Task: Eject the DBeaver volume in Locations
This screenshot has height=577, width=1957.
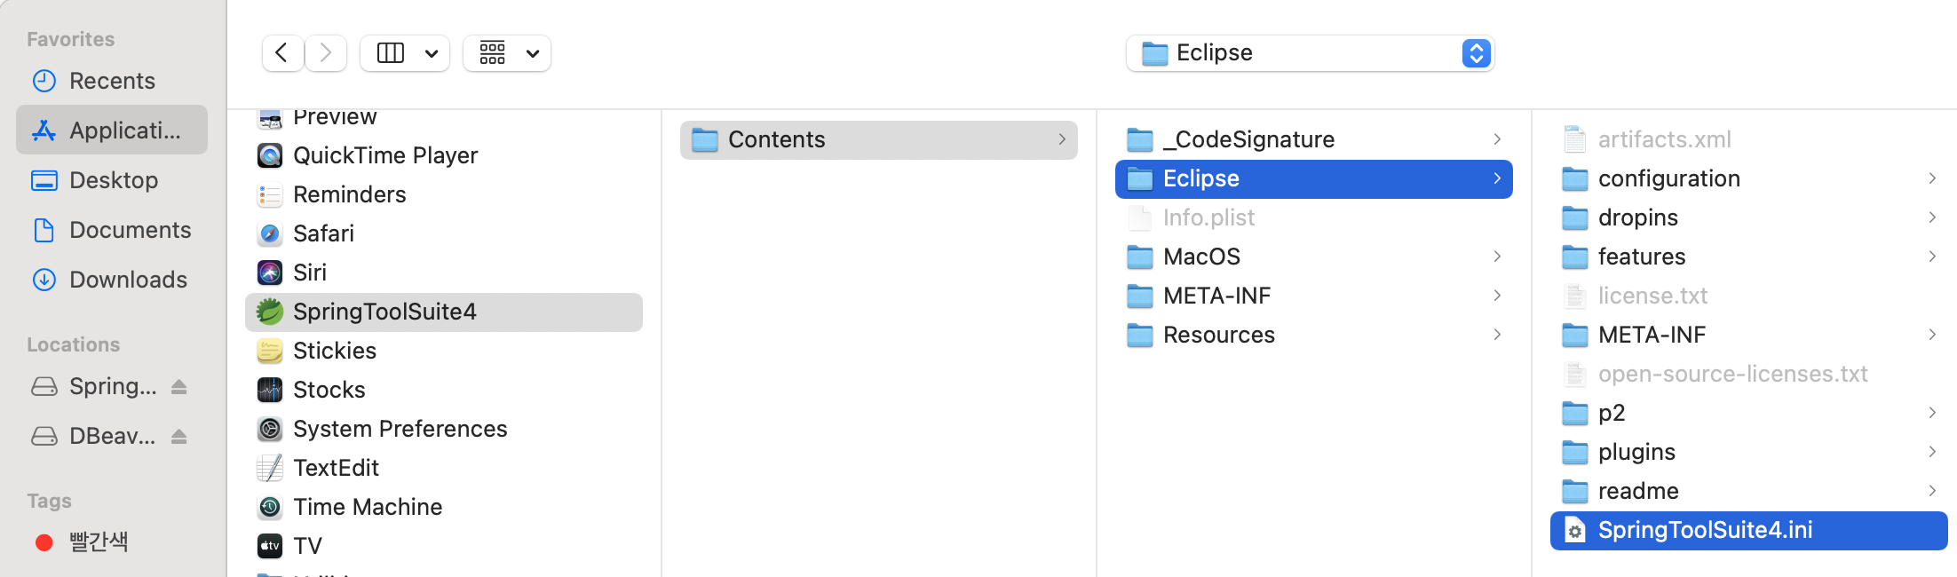Action: click(x=179, y=437)
